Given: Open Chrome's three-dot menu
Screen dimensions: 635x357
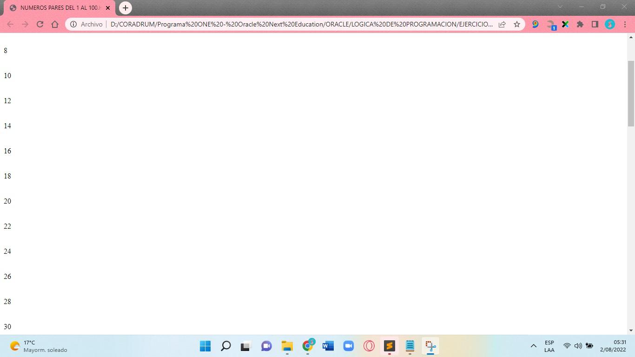Looking at the screenshot, I should click(625, 24).
